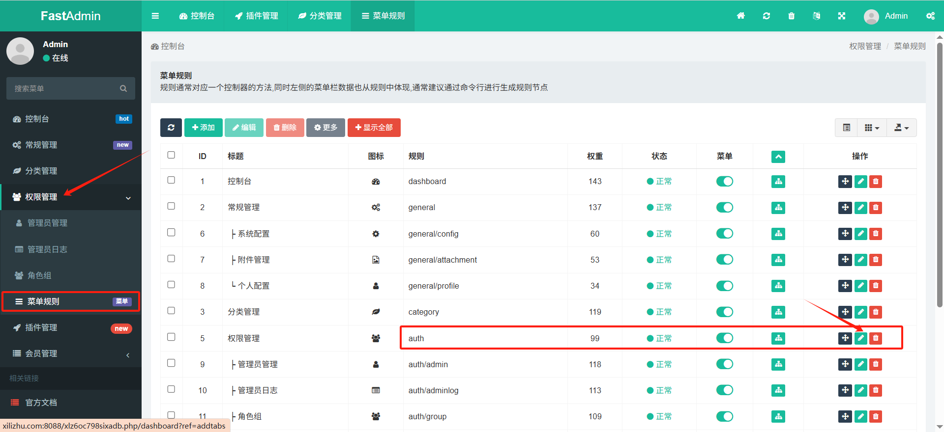Toggle menu switch for auth/admin row

[x=725, y=364]
